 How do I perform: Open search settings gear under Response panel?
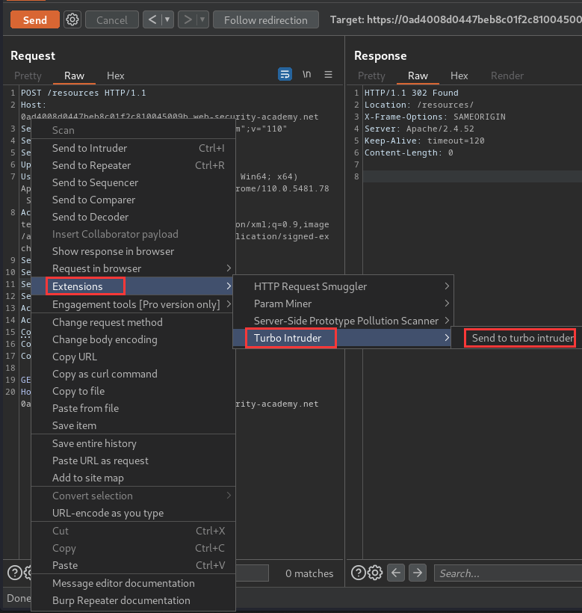click(x=375, y=573)
